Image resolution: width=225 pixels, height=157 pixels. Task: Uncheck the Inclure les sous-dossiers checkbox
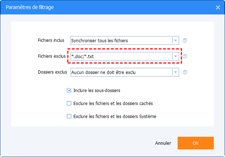[x=69, y=90]
